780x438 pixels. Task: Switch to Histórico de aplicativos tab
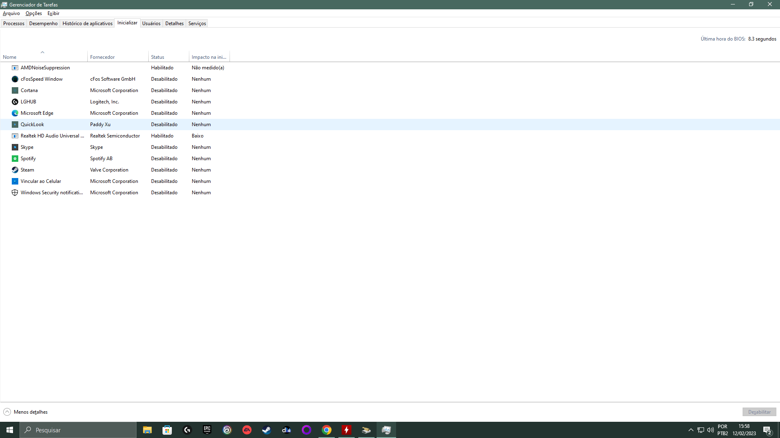point(87,24)
